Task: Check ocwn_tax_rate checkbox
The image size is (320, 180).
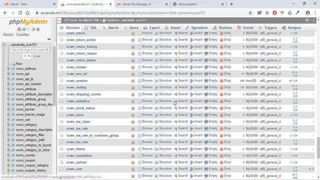Action: tap(61, 128)
